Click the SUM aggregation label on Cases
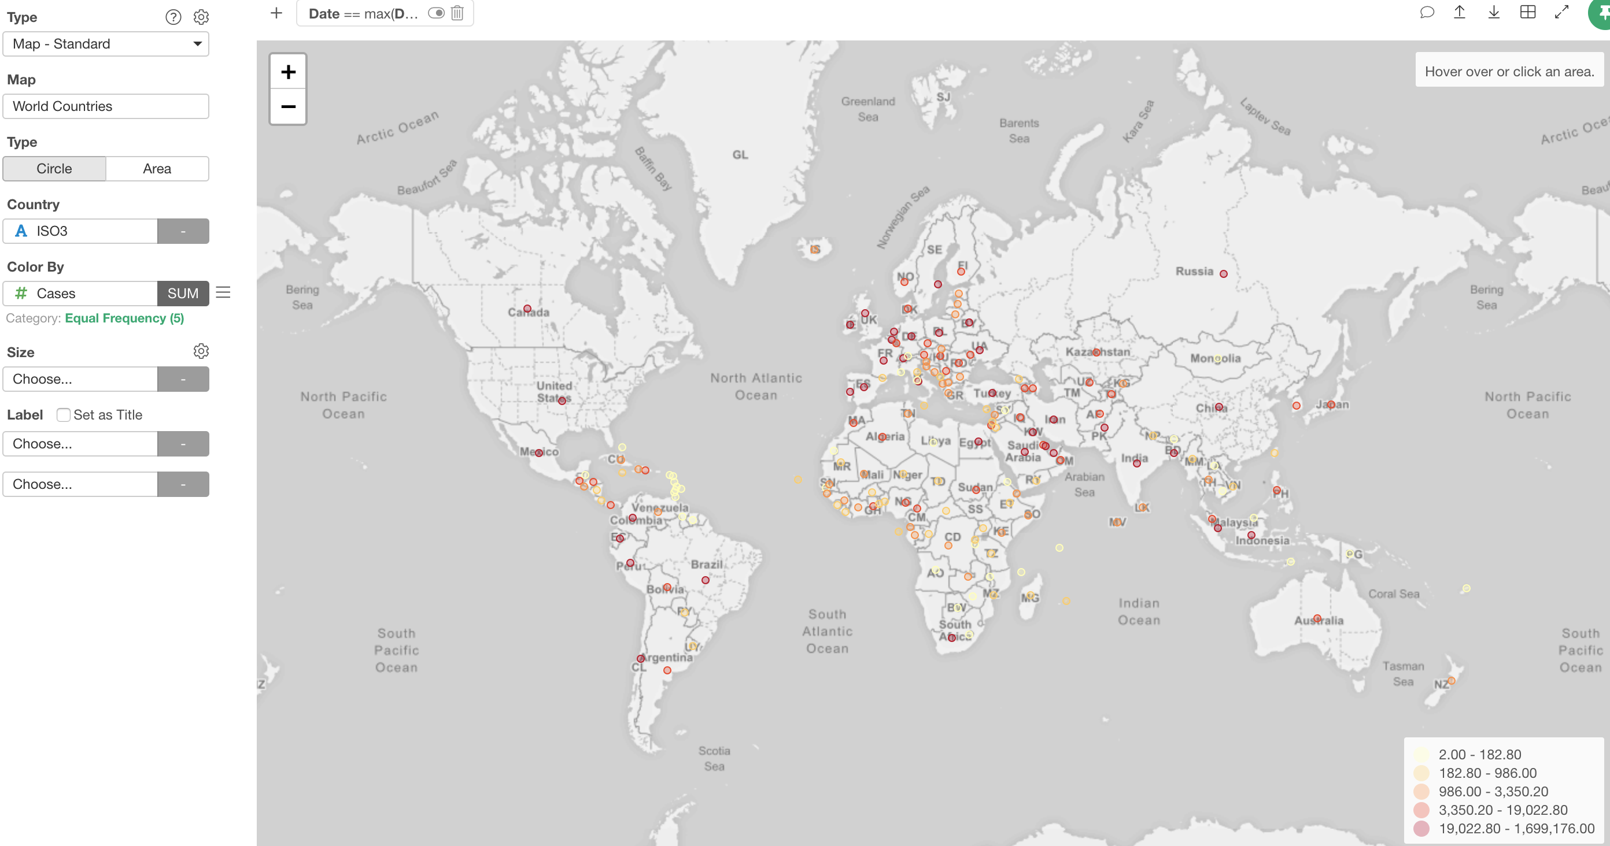This screenshot has height=846, width=1610. 183,293
